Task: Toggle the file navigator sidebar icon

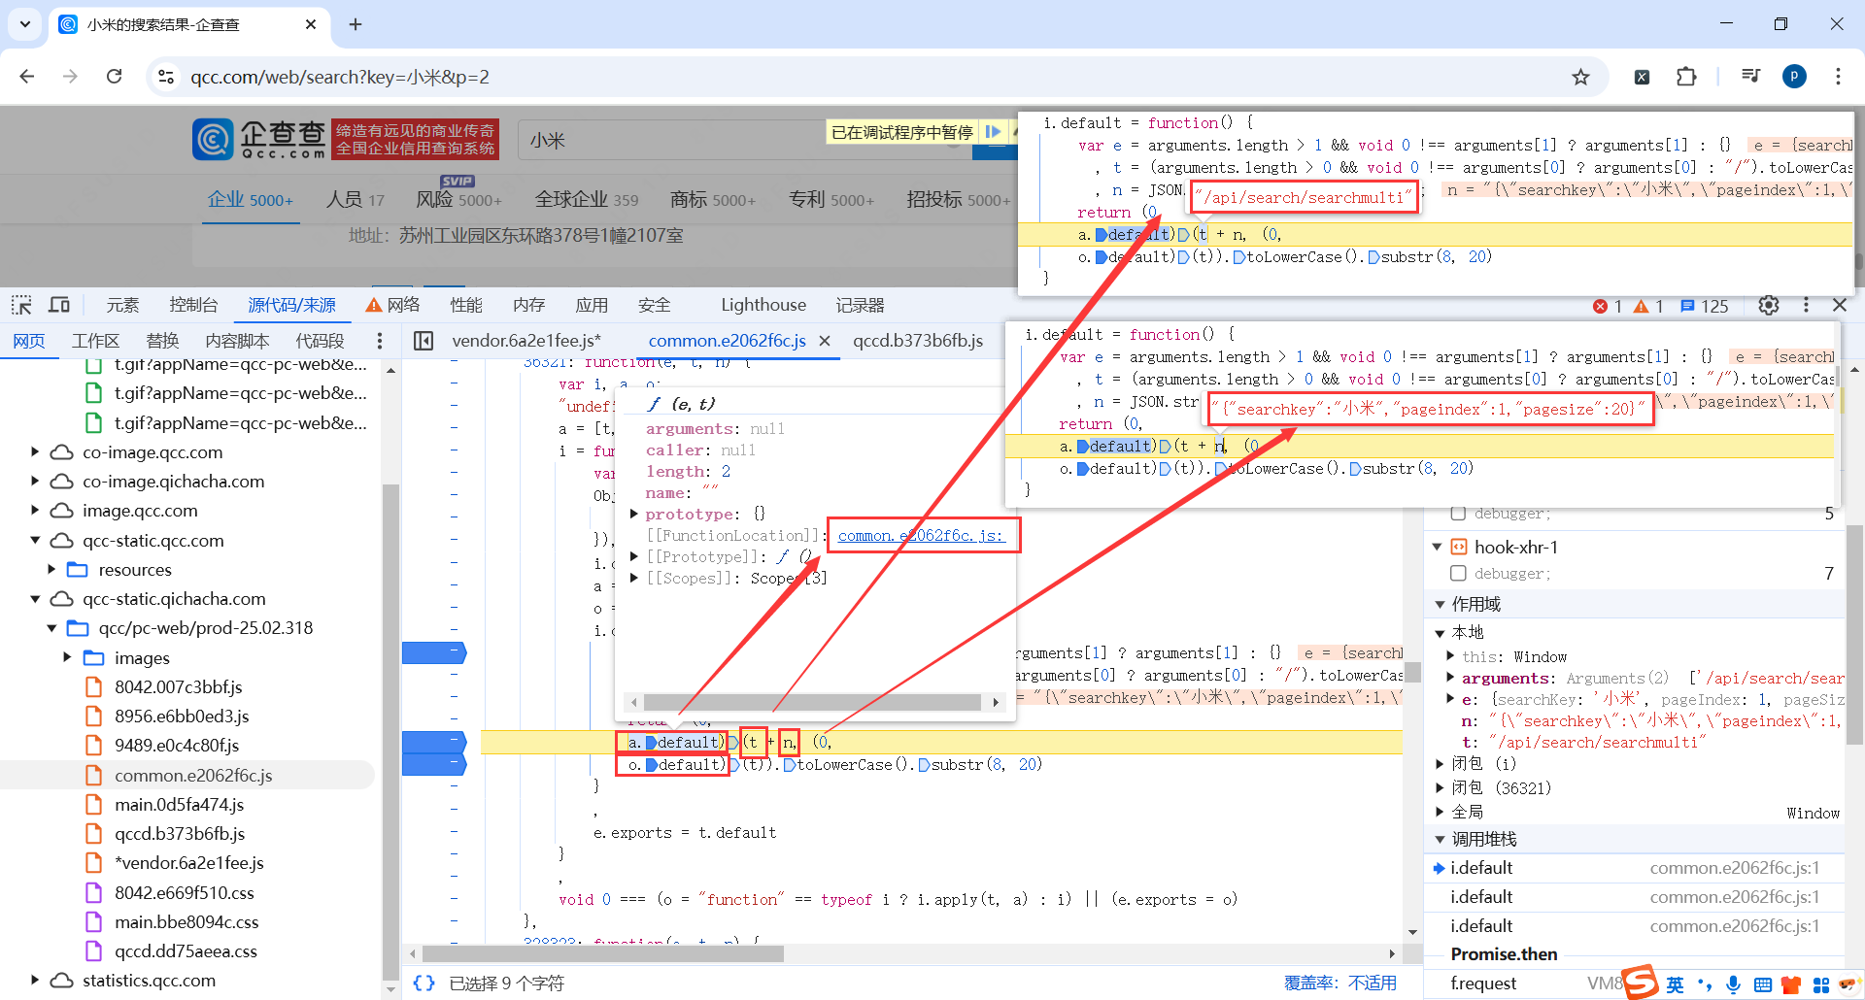Action: [424, 341]
